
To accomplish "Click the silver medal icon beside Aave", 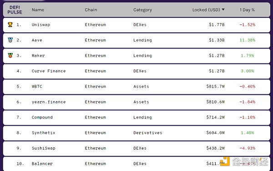I will click(x=10, y=40).
